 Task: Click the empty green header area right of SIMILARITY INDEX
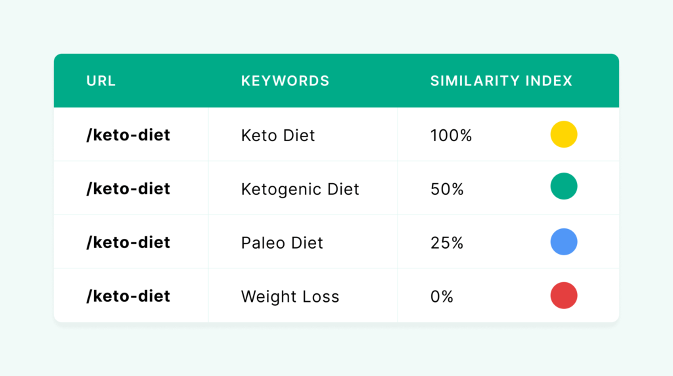tap(596, 81)
